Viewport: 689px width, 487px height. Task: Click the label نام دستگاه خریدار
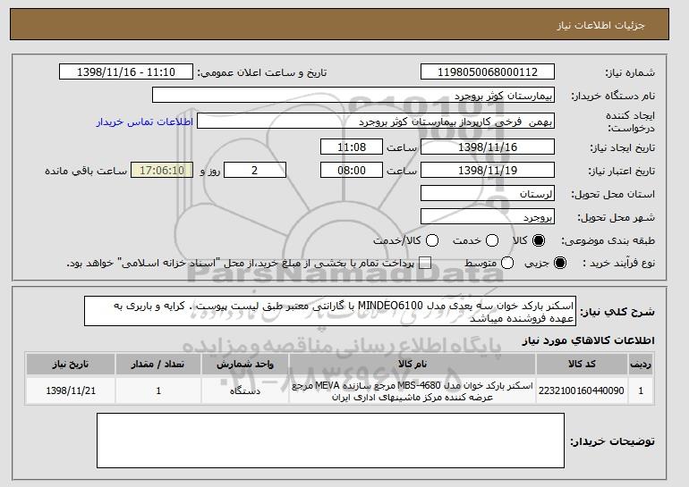613,97
